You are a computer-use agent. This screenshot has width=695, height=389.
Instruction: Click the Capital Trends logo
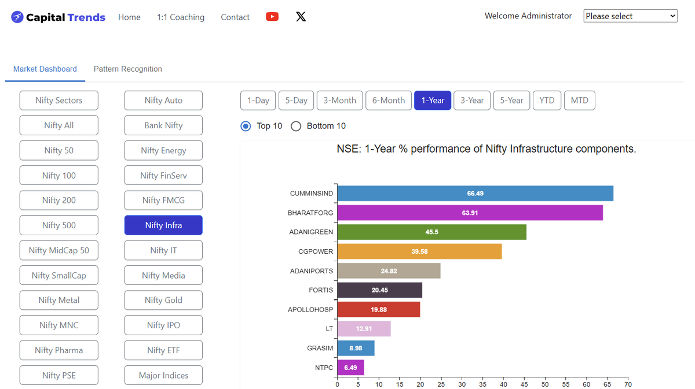58,17
